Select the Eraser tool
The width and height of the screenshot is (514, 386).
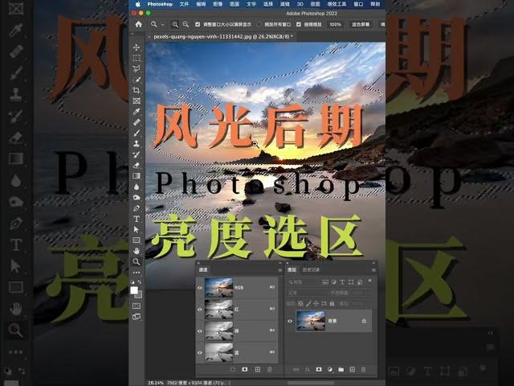pos(137,165)
